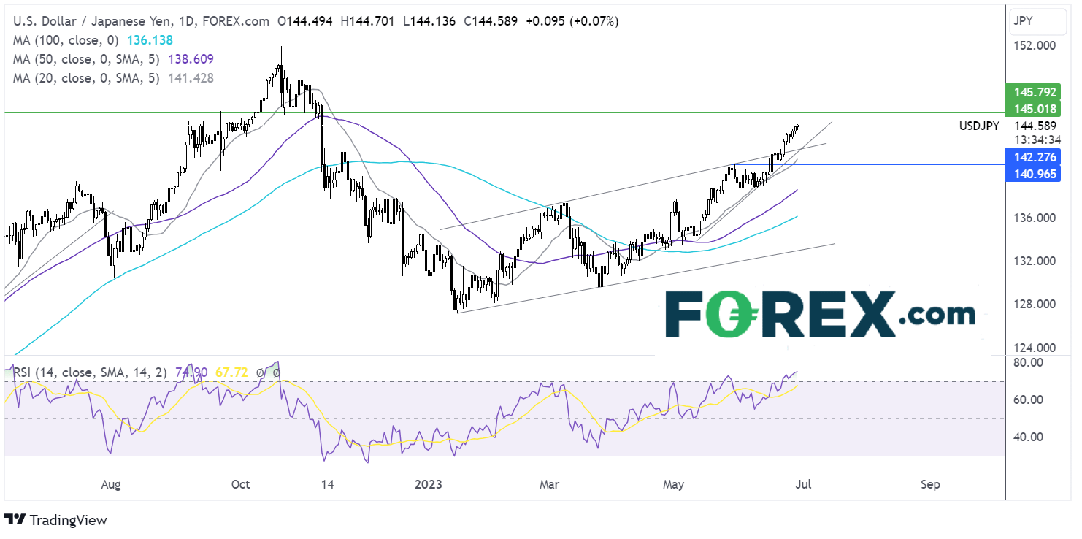Click the Sep date on time axis
The width and height of the screenshot is (1082, 539).
(930, 484)
